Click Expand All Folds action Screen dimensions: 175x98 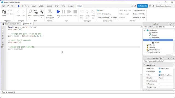point(139,14)
